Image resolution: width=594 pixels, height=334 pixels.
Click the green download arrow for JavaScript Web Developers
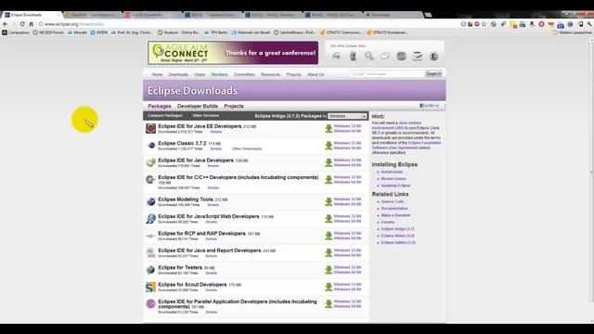pos(329,219)
